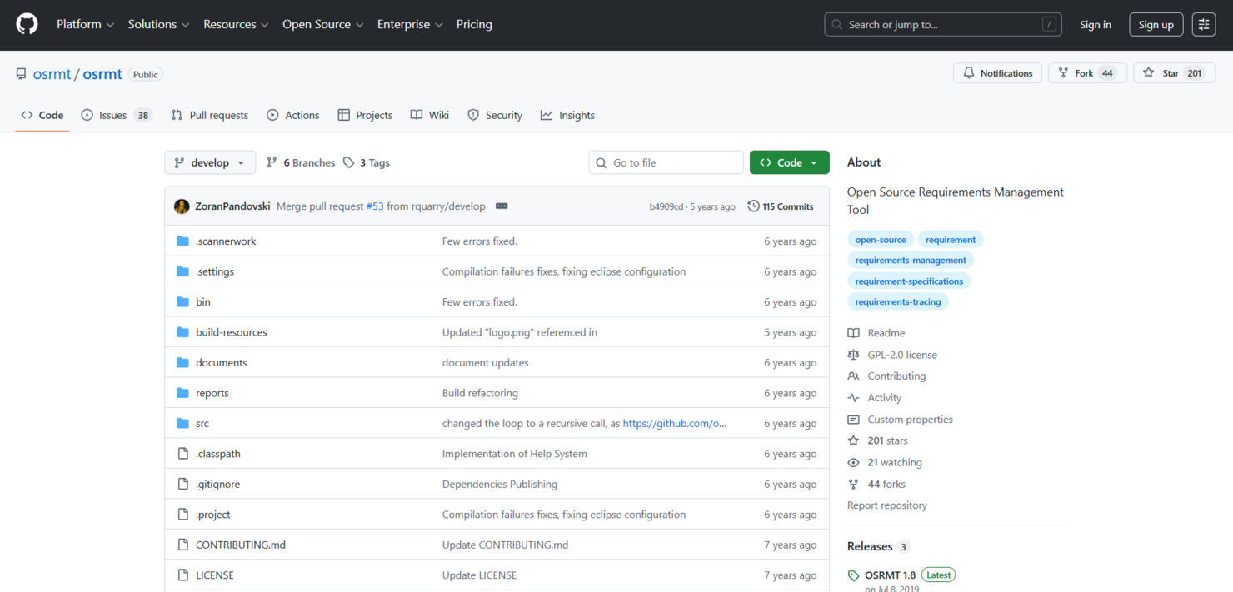Viewport: 1233px width, 592px height.
Task: Click the fork icon beside 44 forks
Action: pyautogui.click(x=853, y=485)
